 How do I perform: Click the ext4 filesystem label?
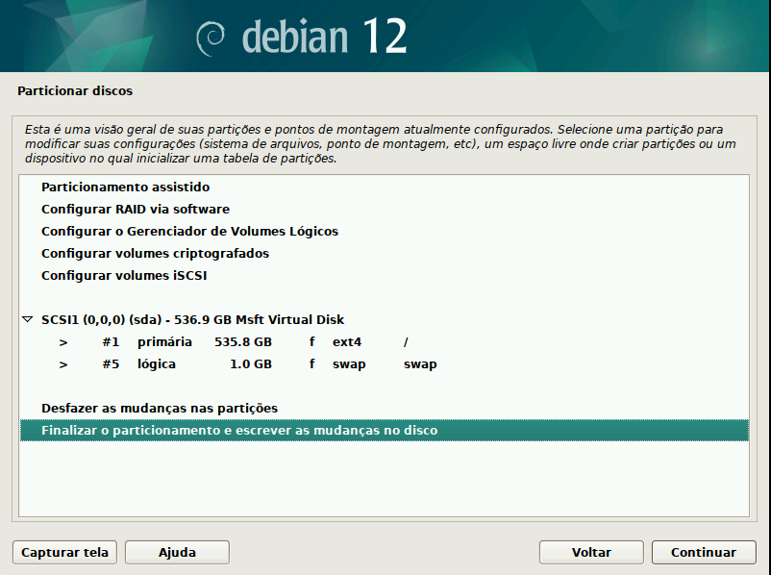(347, 342)
